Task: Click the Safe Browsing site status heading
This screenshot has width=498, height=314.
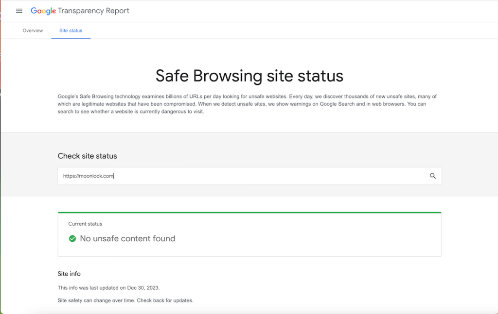Action: pyautogui.click(x=249, y=76)
